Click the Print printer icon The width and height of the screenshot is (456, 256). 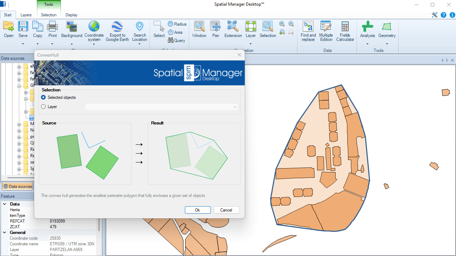pyautogui.click(x=52, y=26)
